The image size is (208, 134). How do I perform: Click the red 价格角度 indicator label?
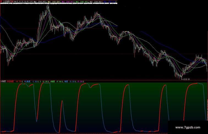click(10, 81)
